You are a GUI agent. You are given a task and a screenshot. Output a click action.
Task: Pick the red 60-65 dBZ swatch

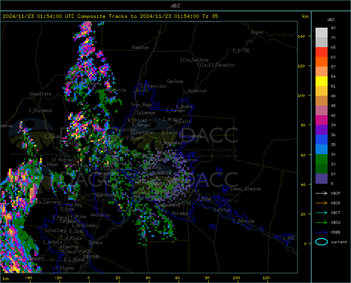(321, 52)
